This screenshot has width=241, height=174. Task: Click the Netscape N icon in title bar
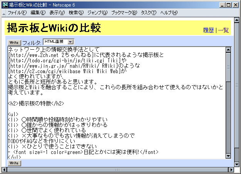[x=5, y=5]
